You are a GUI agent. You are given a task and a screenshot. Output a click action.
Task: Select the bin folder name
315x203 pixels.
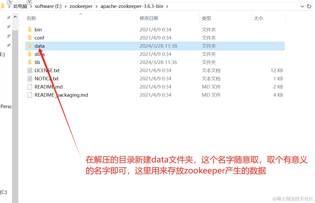(x=38, y=30)
